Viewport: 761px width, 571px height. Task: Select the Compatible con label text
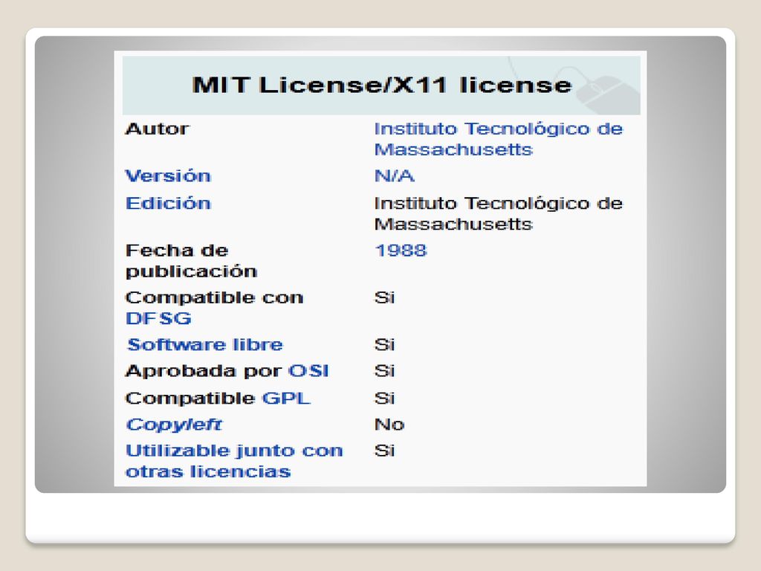pyautogui.click(x=215, y=297)
